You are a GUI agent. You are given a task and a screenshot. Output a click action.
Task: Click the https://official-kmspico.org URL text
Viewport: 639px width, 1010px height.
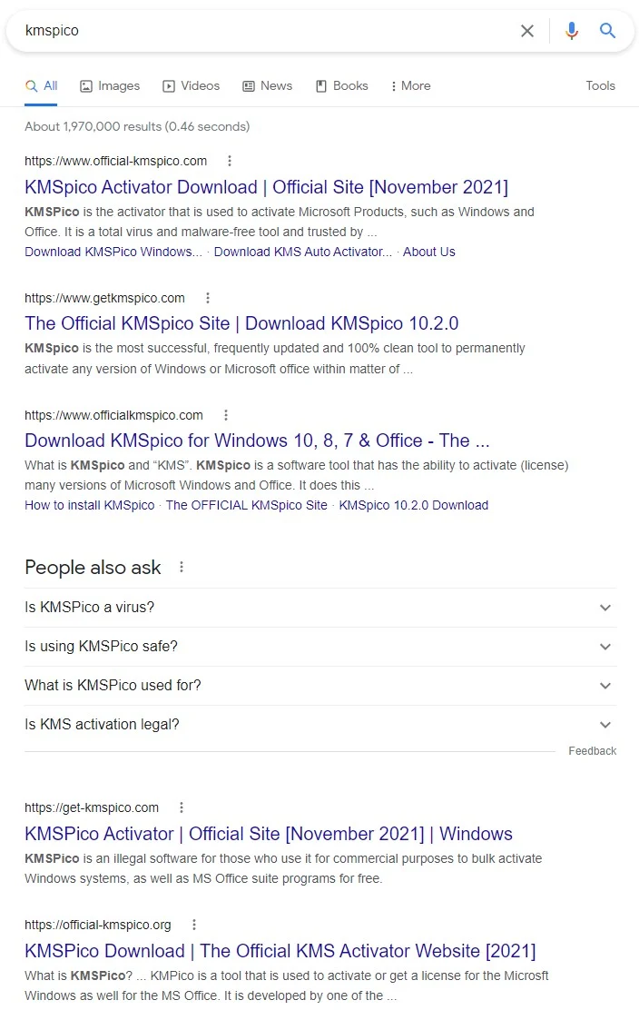(98, 925)
